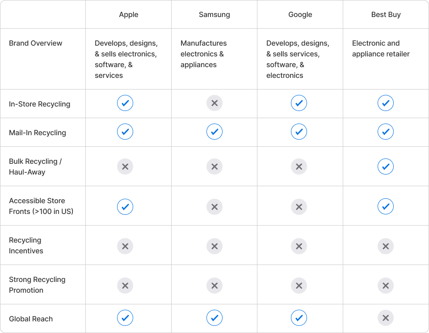Click Best Buy's Bulk Recycling checkmark icon
The height and width of the screenshot is (333, 429).
[386, 166]
